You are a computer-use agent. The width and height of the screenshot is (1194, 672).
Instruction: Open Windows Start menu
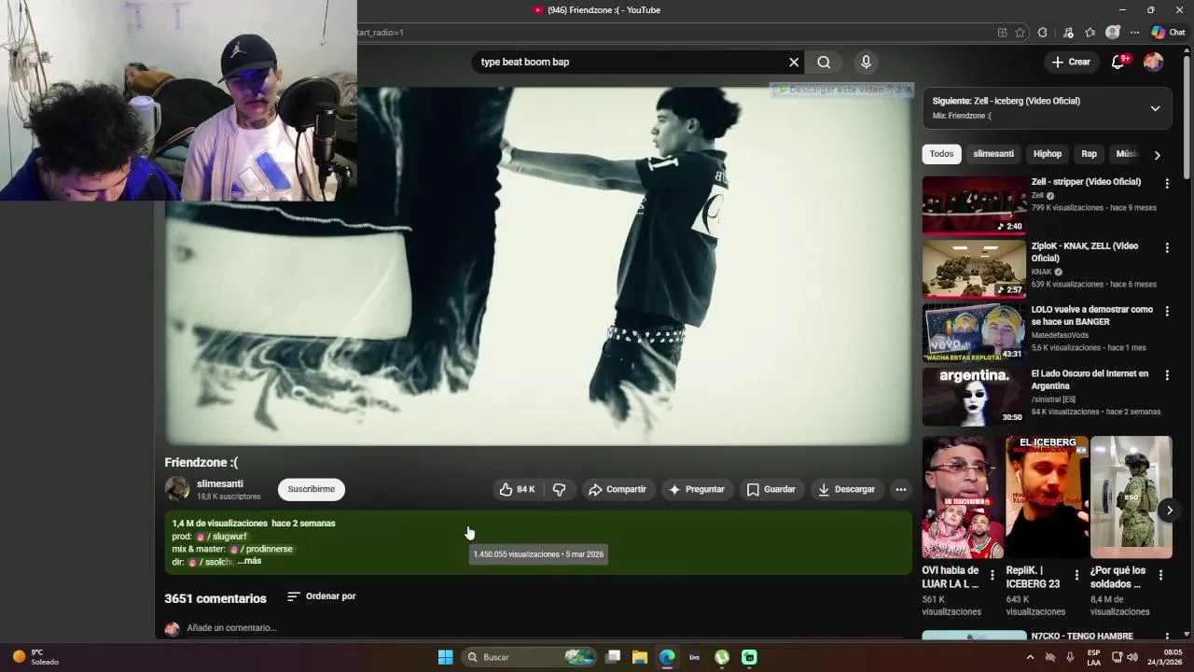446,657
